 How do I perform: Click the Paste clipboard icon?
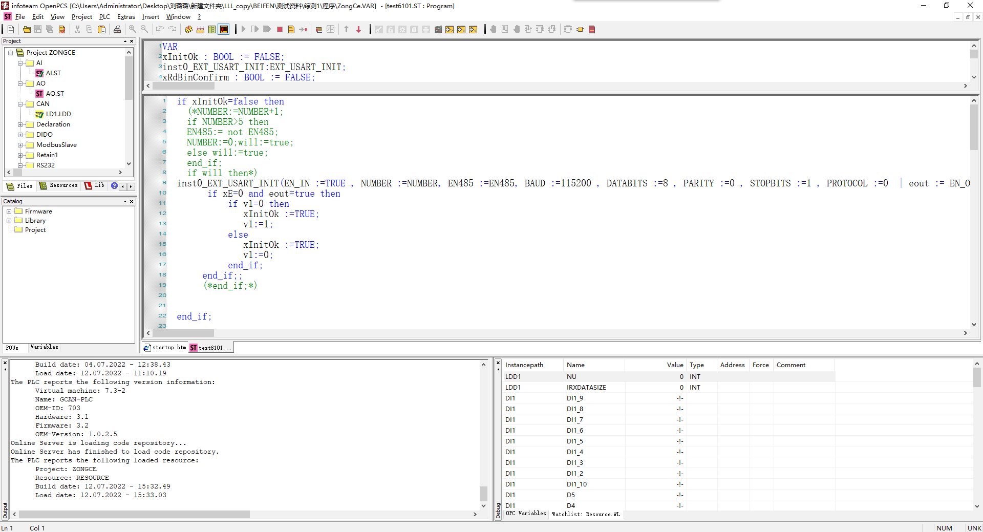(x=101, y=30)
